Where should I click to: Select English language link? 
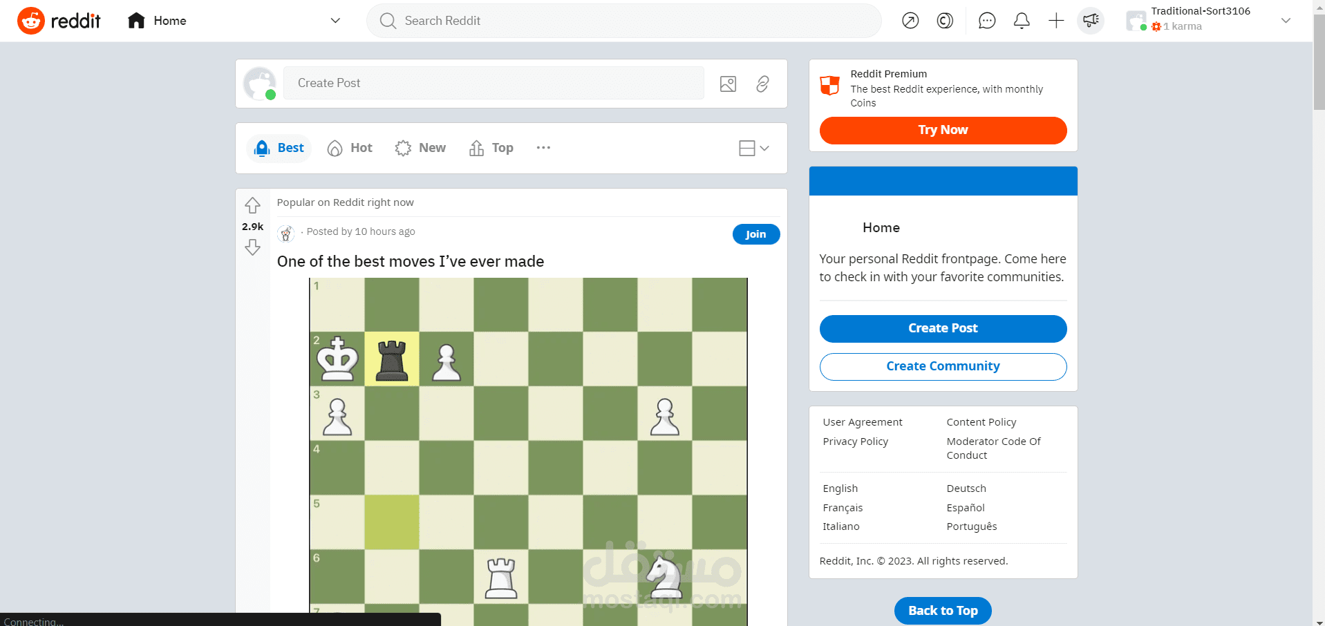(x=840, y=489)
